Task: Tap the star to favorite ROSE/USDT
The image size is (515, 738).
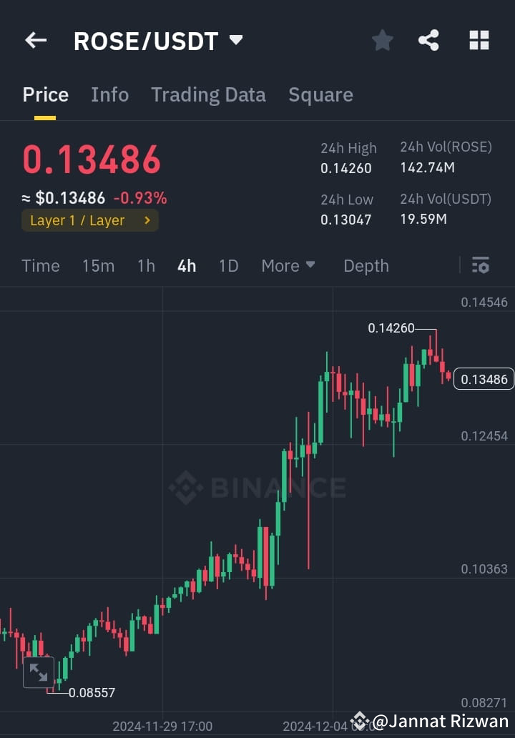Action: [x=382, y=41]
